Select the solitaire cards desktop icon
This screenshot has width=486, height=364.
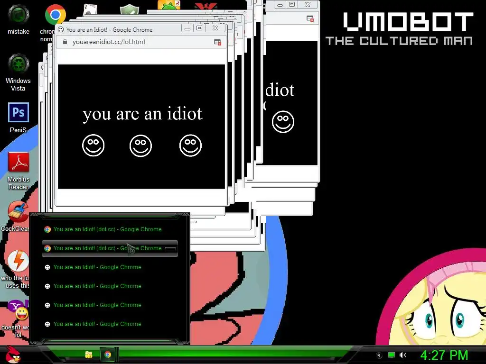click(x=90, y=9)
